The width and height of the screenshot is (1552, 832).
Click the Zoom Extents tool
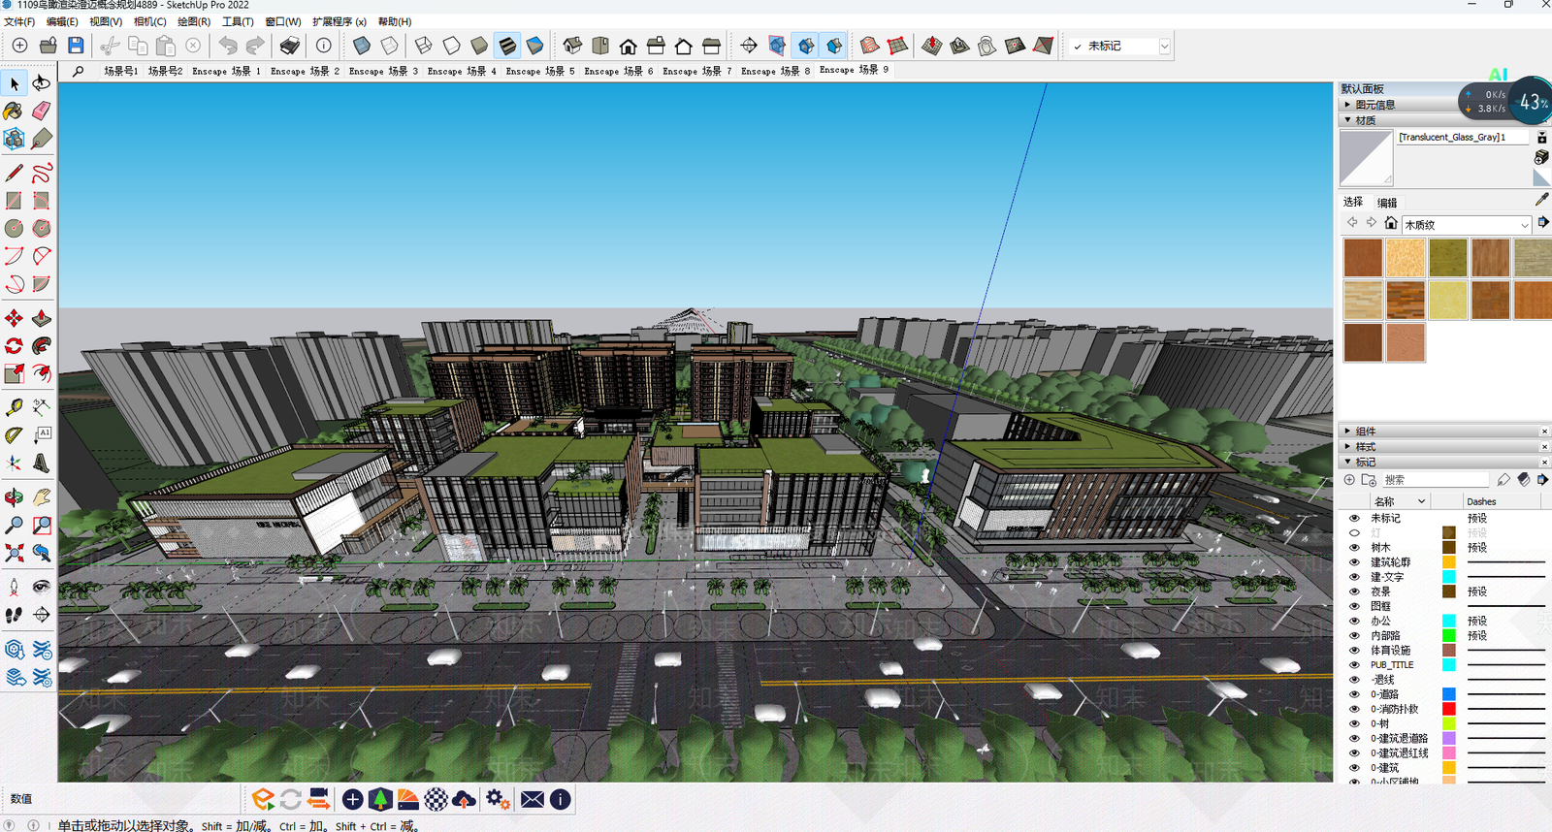15,553
